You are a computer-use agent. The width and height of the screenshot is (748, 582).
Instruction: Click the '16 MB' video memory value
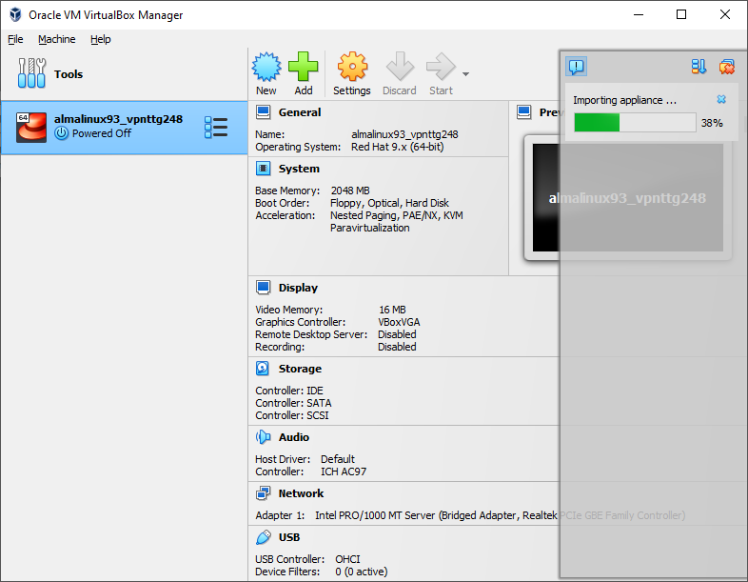point(392,310)
